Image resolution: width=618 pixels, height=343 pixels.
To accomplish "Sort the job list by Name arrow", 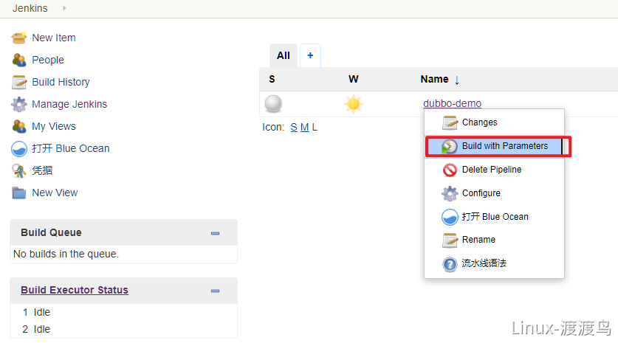I will pos(457,80).
